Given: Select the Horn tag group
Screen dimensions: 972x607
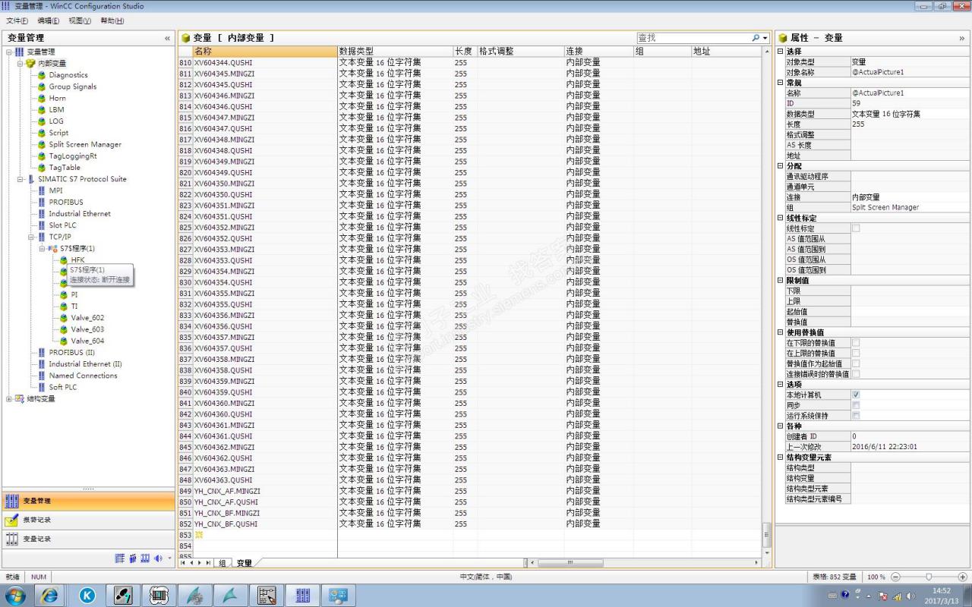Looking at the screenshot, I should point(58,98).
